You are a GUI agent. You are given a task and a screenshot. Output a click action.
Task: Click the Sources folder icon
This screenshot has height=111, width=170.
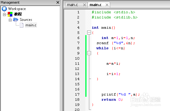[16, 20]
